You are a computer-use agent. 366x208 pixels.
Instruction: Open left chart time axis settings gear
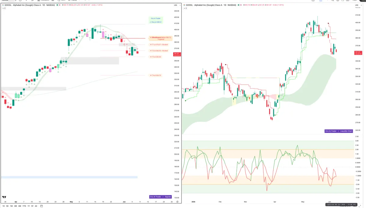177,202
